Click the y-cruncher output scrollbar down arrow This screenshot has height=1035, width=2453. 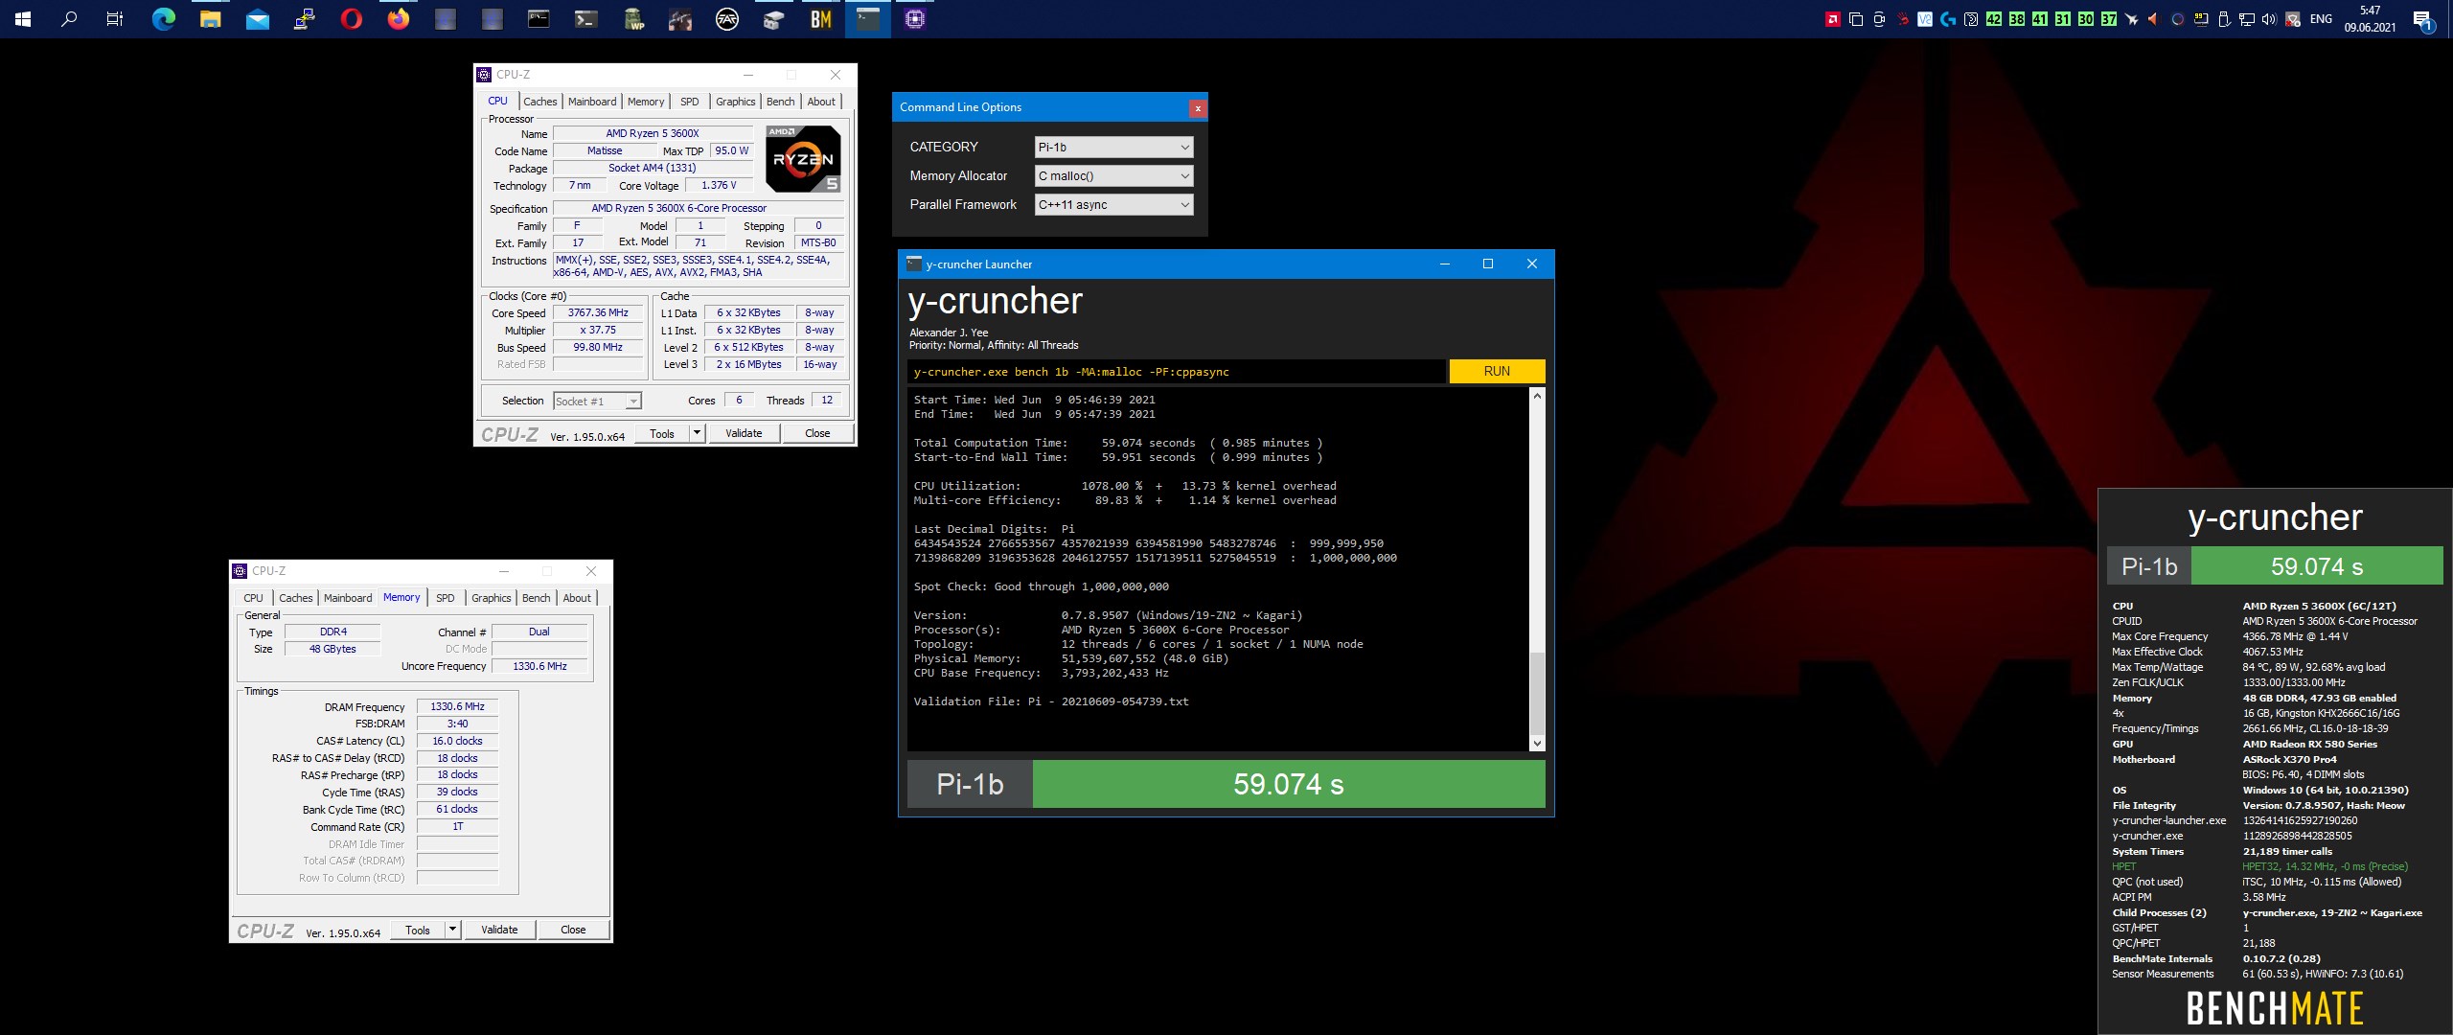point(1537,743)
